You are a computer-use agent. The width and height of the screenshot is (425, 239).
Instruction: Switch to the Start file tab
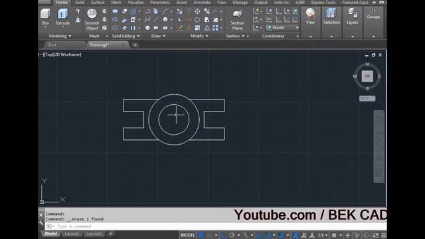pos(52,45)
